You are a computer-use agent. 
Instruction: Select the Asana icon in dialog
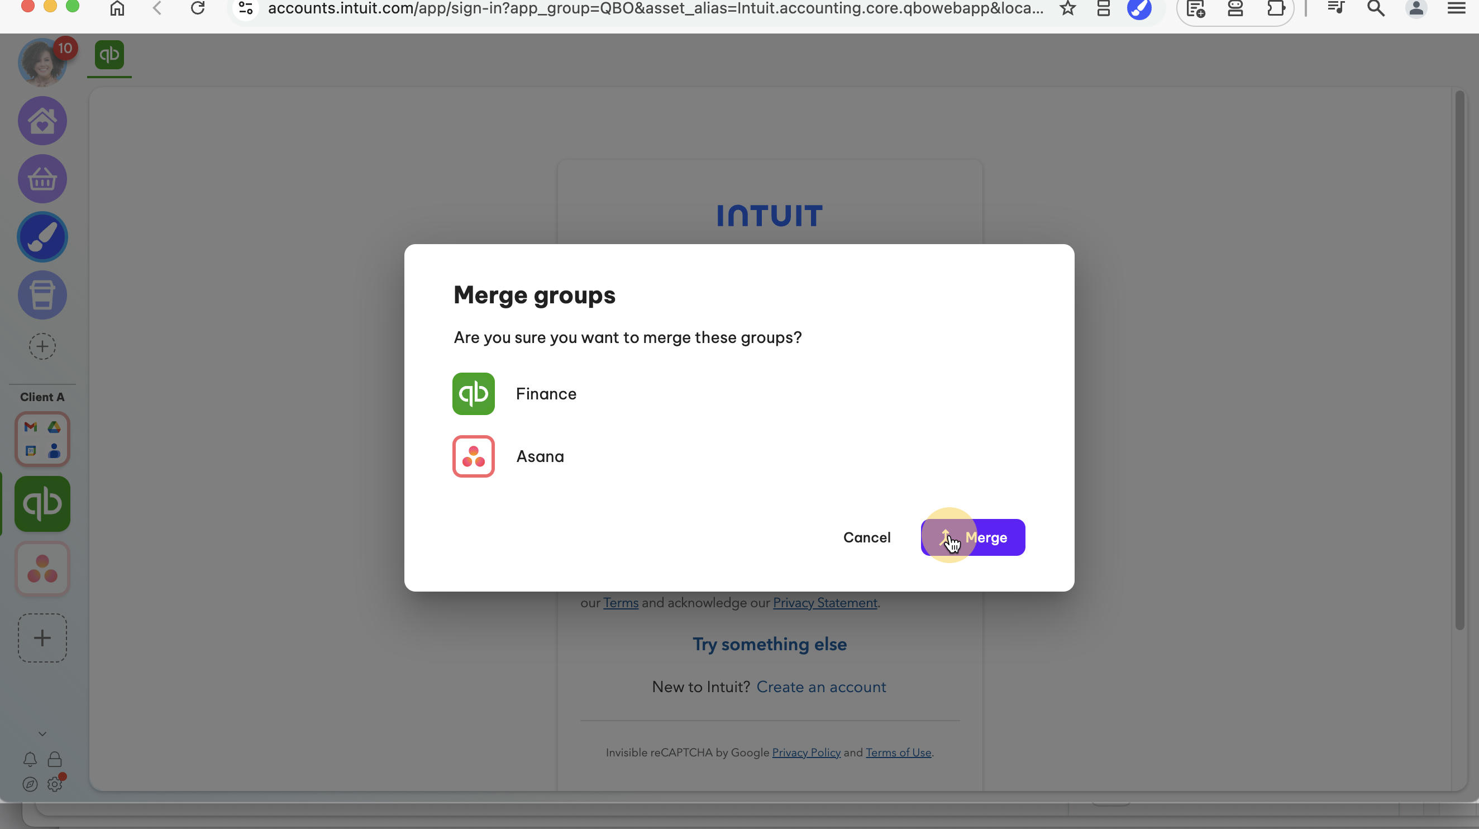[473, 456]
